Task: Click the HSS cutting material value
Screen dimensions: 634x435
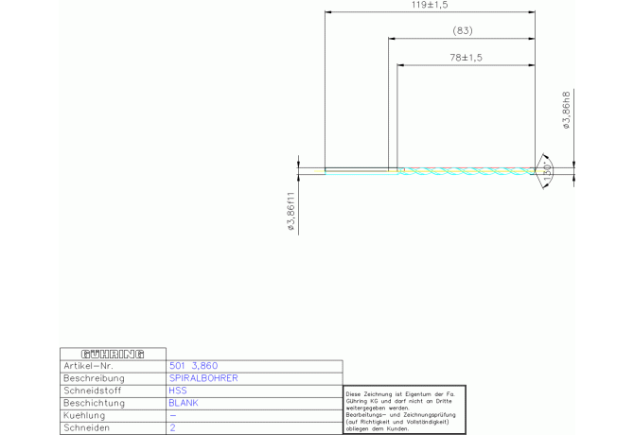Action: [177, 390]
